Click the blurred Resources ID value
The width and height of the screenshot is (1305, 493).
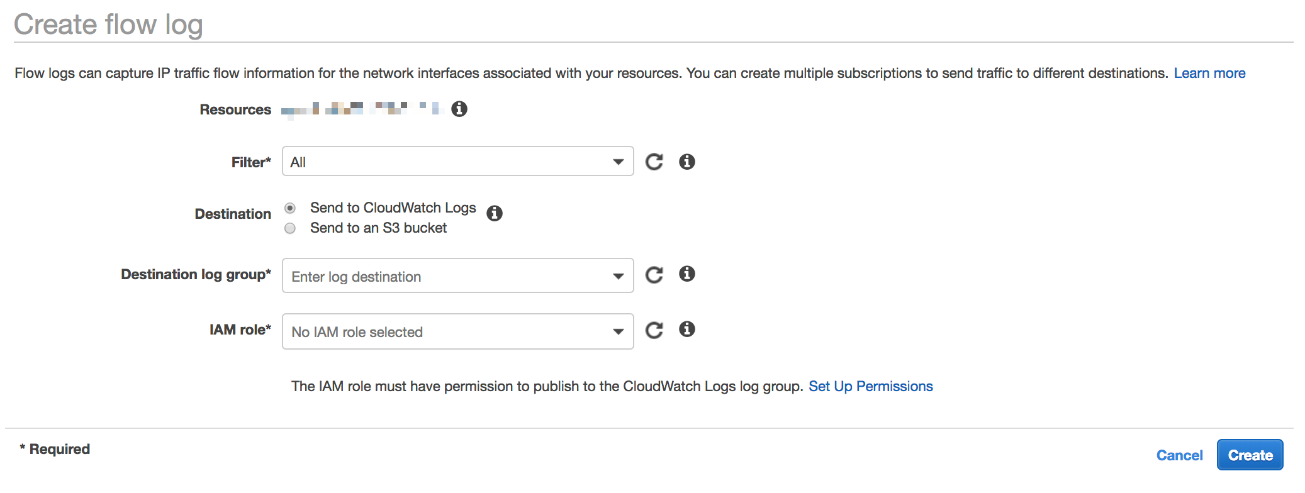362,109
